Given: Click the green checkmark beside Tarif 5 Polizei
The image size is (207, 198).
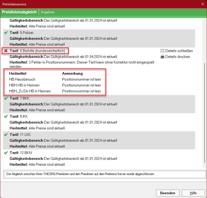Looking at the screenshot, I should coord(6,33).
